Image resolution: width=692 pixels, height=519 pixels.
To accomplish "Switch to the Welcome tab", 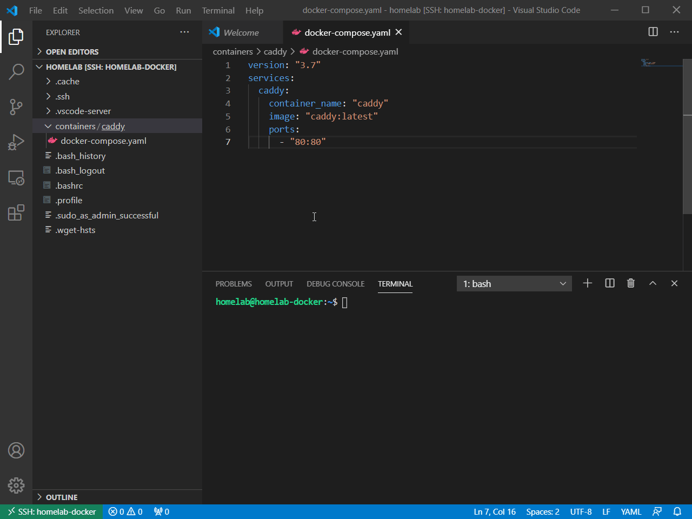I will tap(242, 32).
